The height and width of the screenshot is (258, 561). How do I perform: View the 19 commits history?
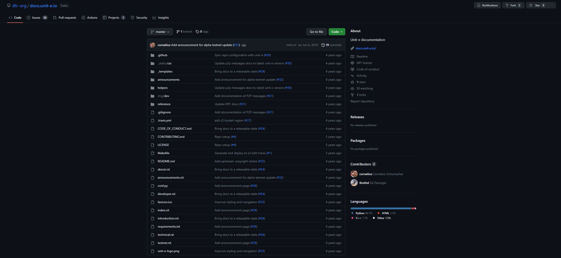[331, 45]
